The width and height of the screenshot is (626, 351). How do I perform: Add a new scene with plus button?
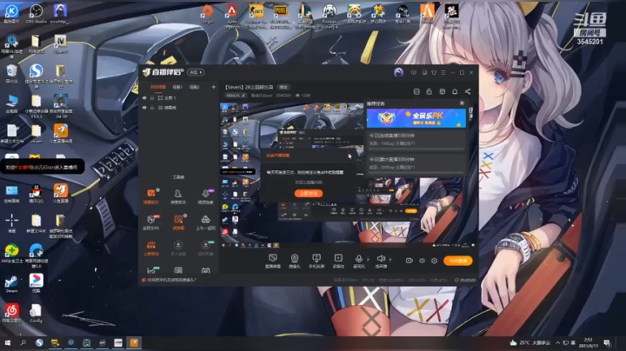[x=214, y=87]
